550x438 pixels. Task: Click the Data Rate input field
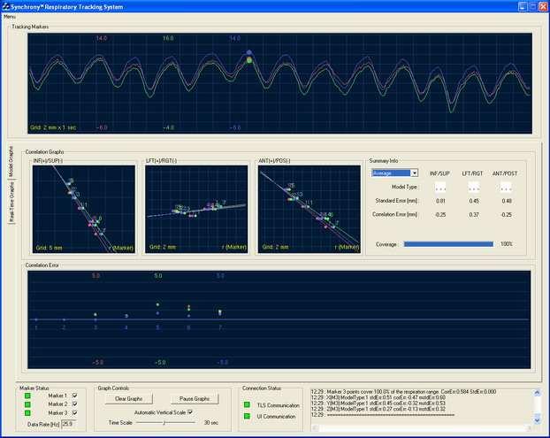[69, 424]
